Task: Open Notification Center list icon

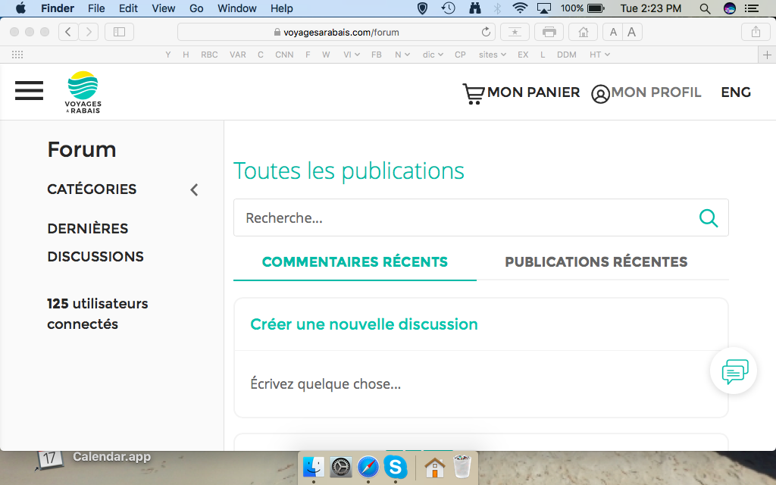Action: click(x=753, y=8)
